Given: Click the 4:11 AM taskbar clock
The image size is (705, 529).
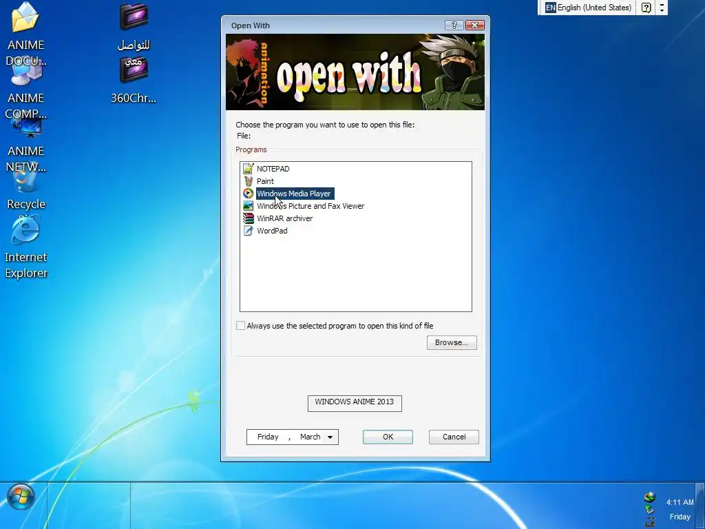Looking at the screenshot, I should [x=680, y=502].
